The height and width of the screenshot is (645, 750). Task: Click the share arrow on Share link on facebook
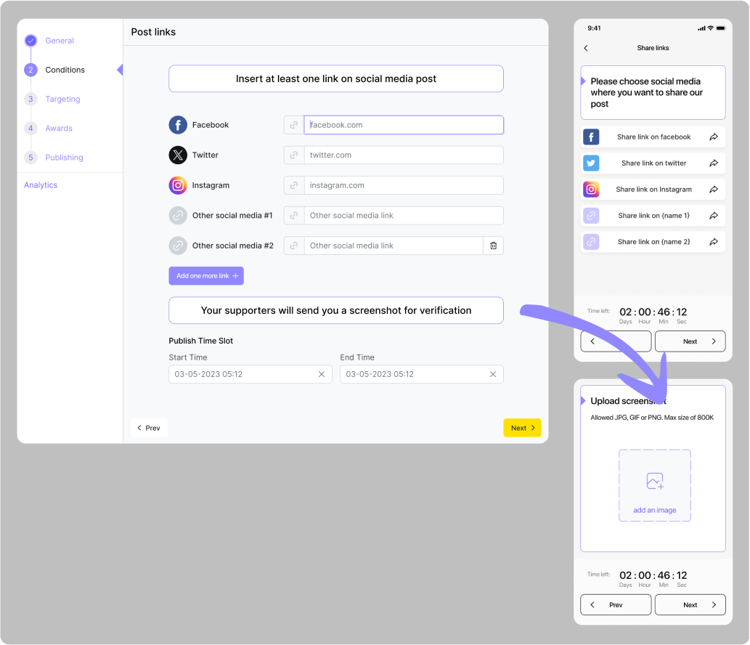click(x=714, y=137)
